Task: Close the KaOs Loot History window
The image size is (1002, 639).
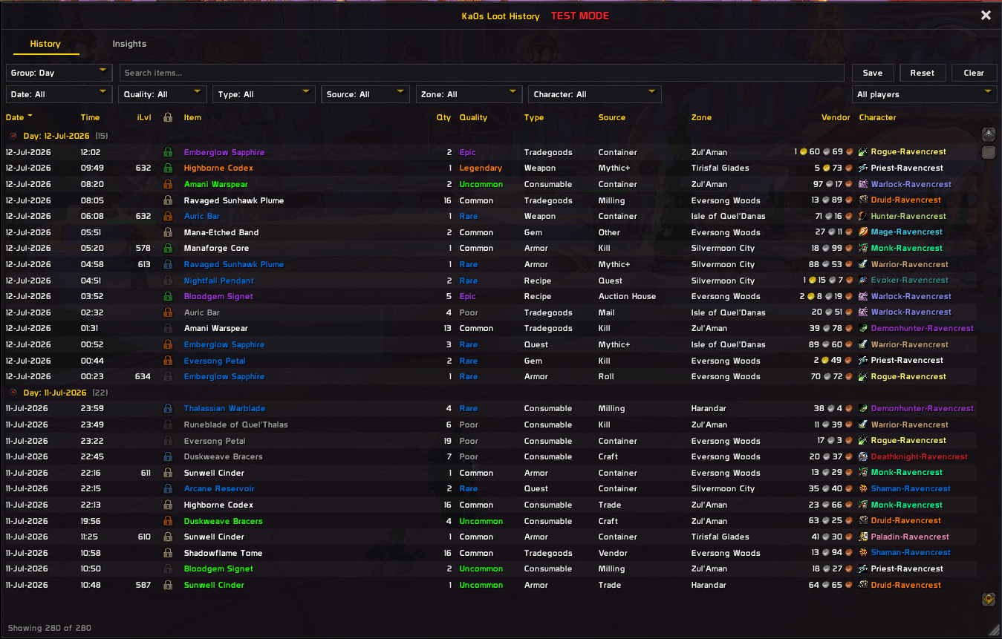Action: 986,15
